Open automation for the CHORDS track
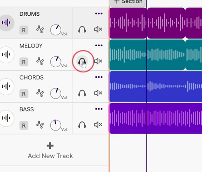Screen dimensions: 202x172 [x=40, y=93]
